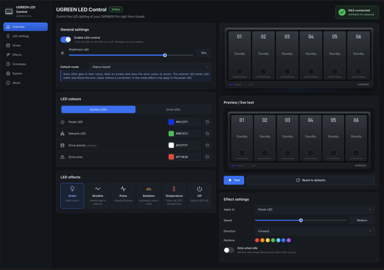Select the Static effect card
384x270 pixels.
pos(72,196)
